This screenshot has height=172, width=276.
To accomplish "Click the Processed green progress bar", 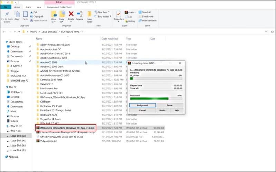I will pos(156,98).
